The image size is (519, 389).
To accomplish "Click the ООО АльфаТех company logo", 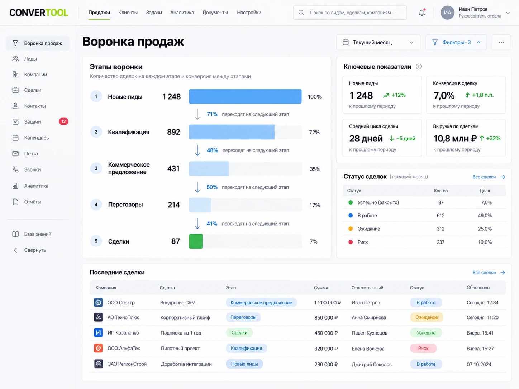I will tap(98, 348).
